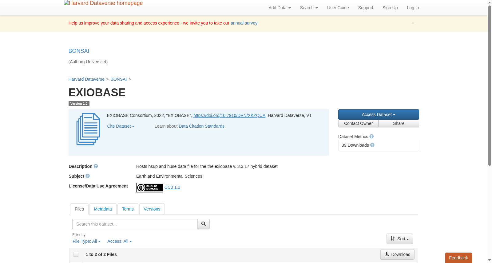Image resolution: width=492 pixels, height=263 pixels.
Task: Open the dataset DOI link
Action: [229, 115]
